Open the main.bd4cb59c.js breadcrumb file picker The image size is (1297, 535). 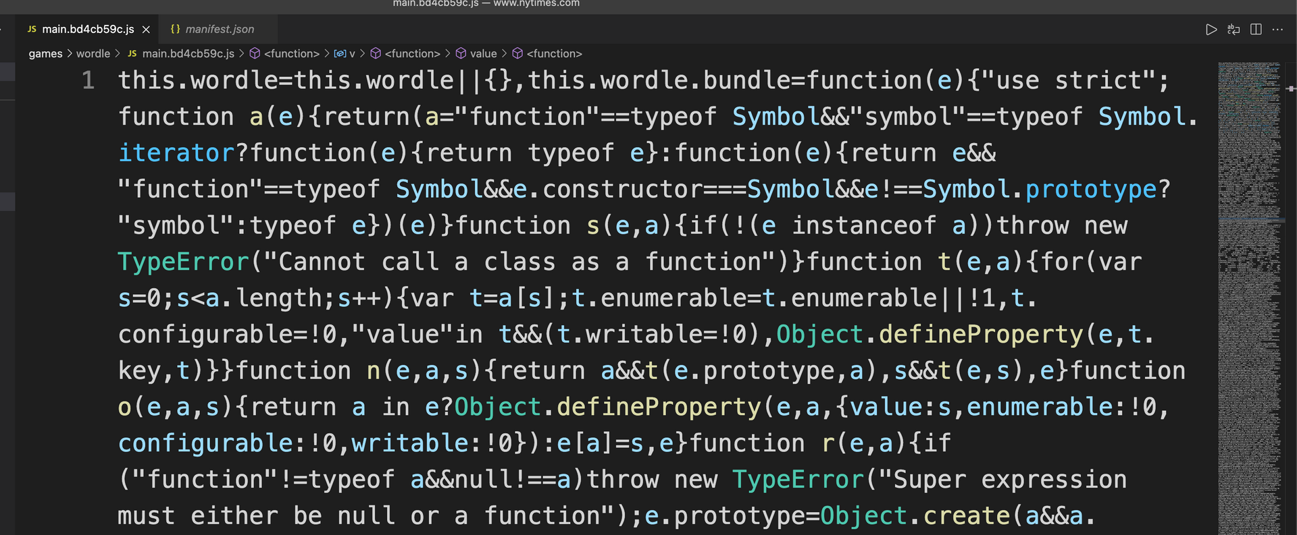(188, 54)
